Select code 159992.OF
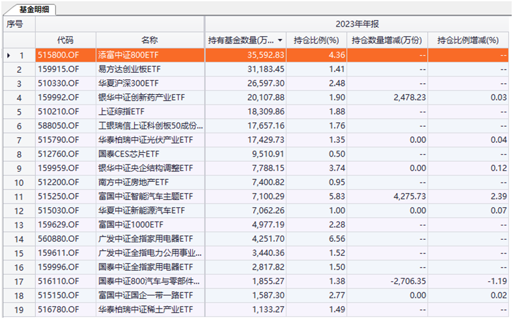 tap(58, 97)
